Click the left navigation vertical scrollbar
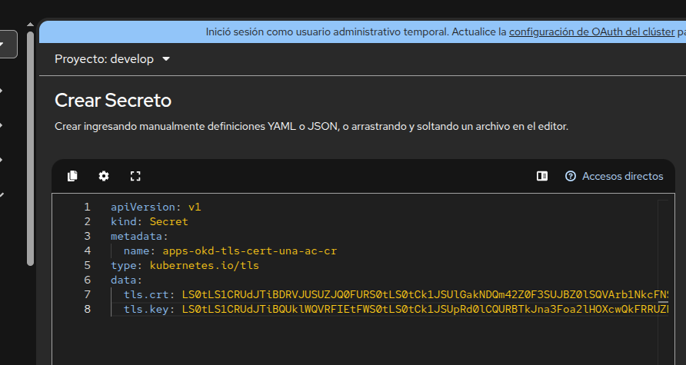The height and width of the screenshot is (365, 686). [30, 146]
